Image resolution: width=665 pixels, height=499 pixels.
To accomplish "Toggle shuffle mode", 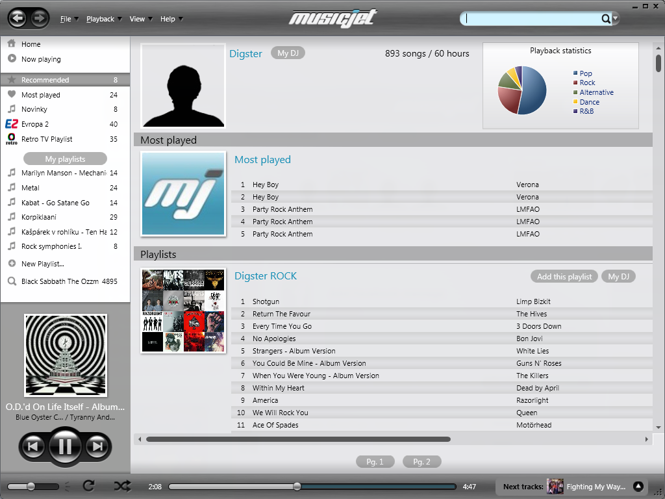I will click(x=123, y=486).
